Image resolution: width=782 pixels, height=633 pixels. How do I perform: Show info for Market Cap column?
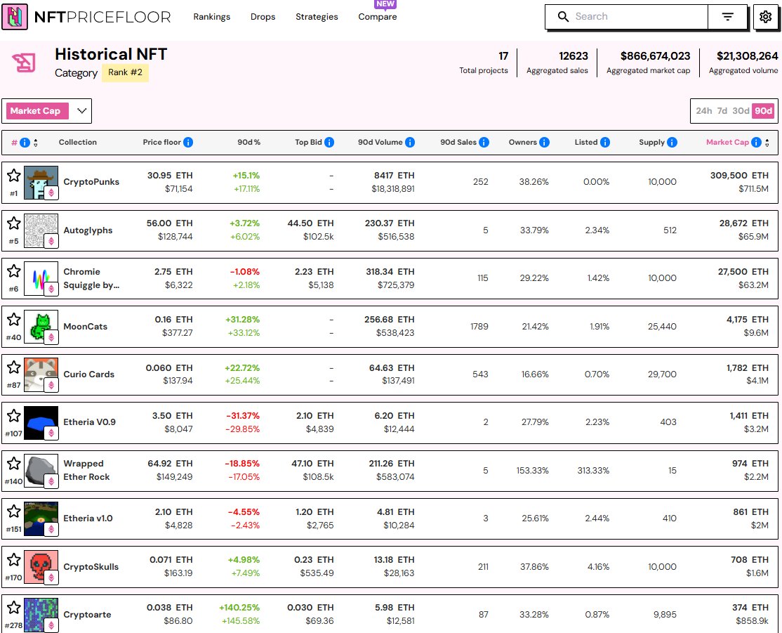click(756, 143)
